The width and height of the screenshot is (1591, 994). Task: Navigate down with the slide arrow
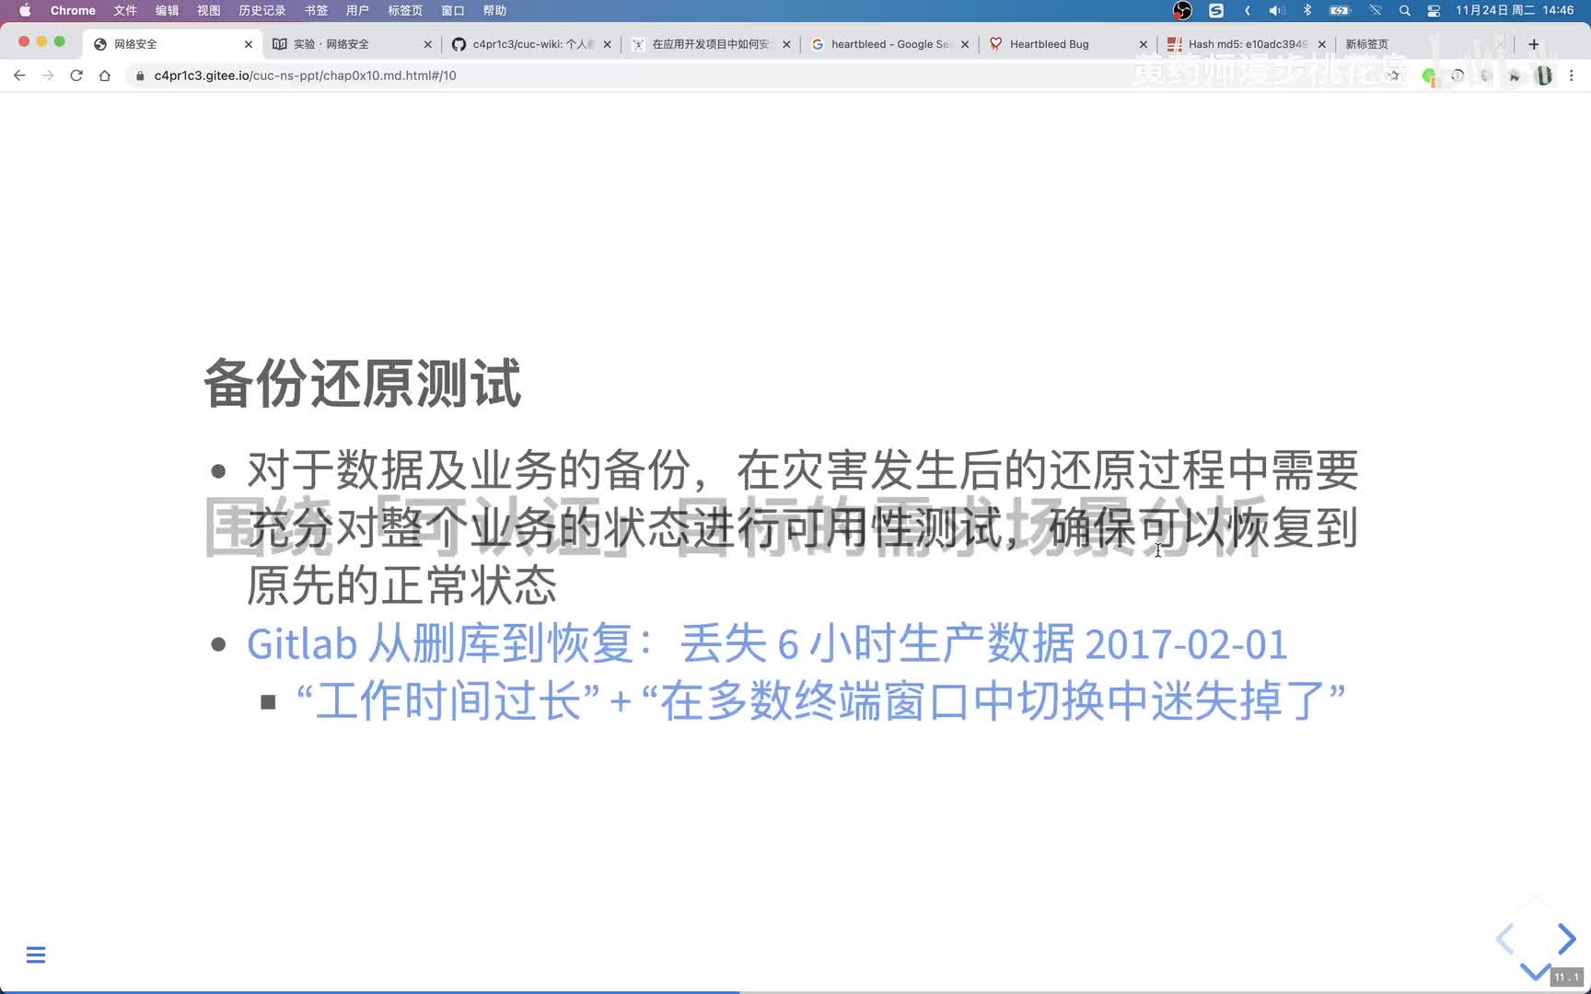[1535, 971]
